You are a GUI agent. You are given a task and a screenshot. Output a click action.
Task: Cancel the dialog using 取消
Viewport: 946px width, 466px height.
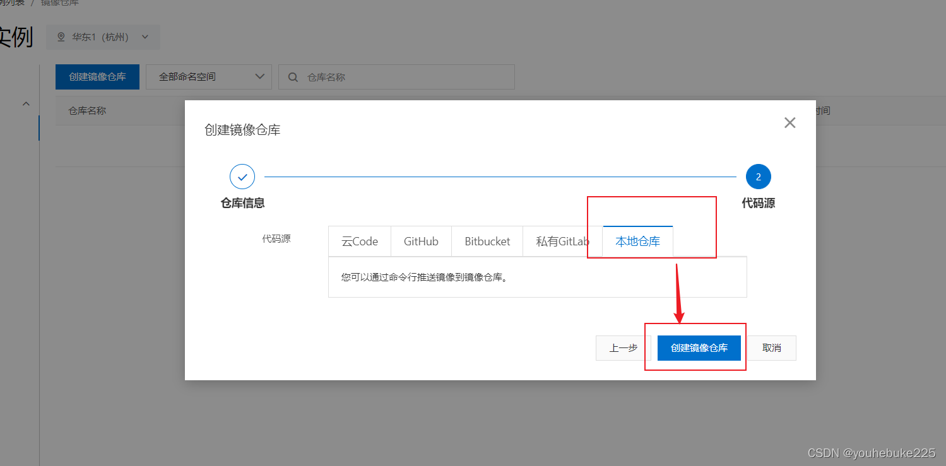pyautogui.click(x=771, y=348)
